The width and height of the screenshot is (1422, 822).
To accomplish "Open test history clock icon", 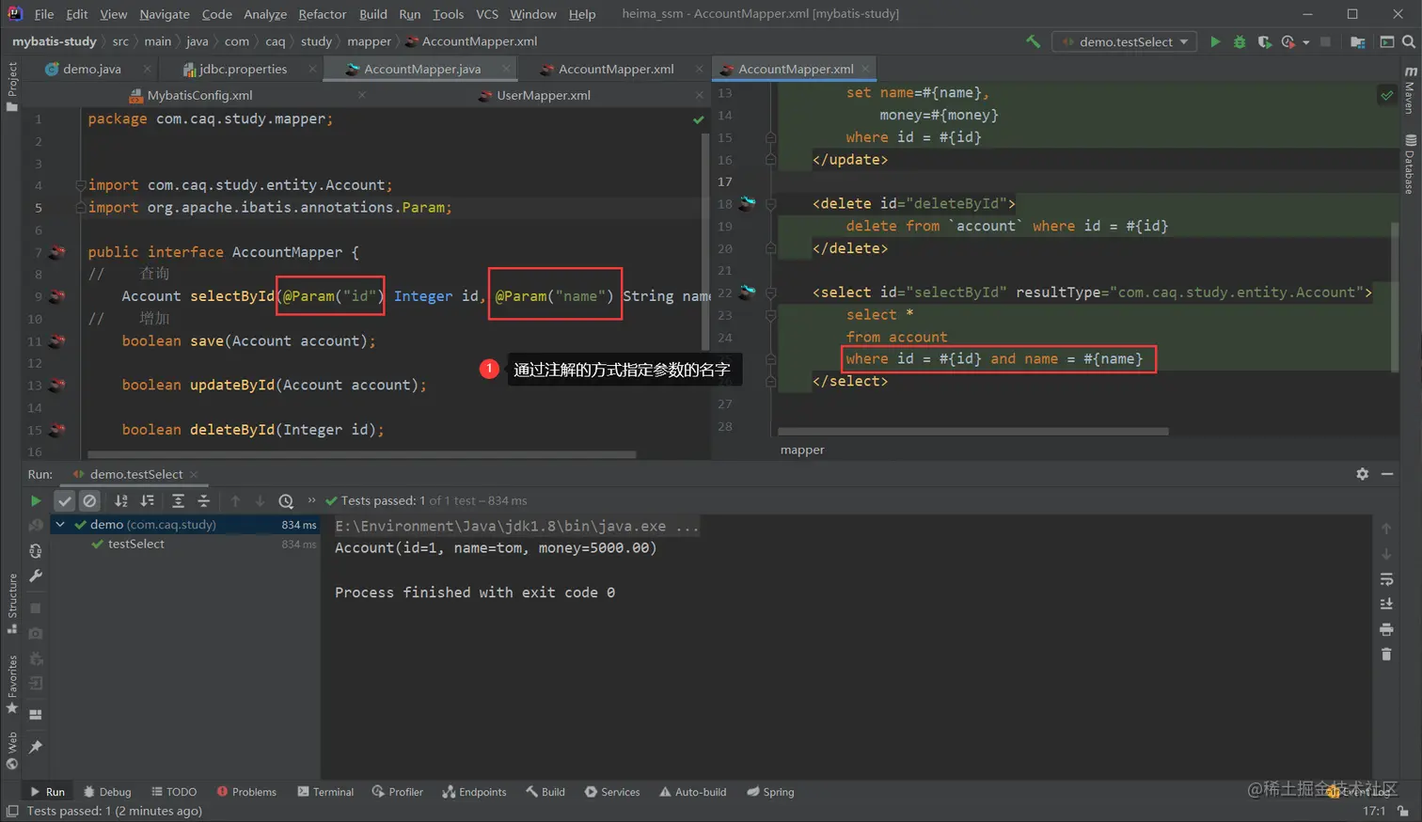I will click(286, 500).
